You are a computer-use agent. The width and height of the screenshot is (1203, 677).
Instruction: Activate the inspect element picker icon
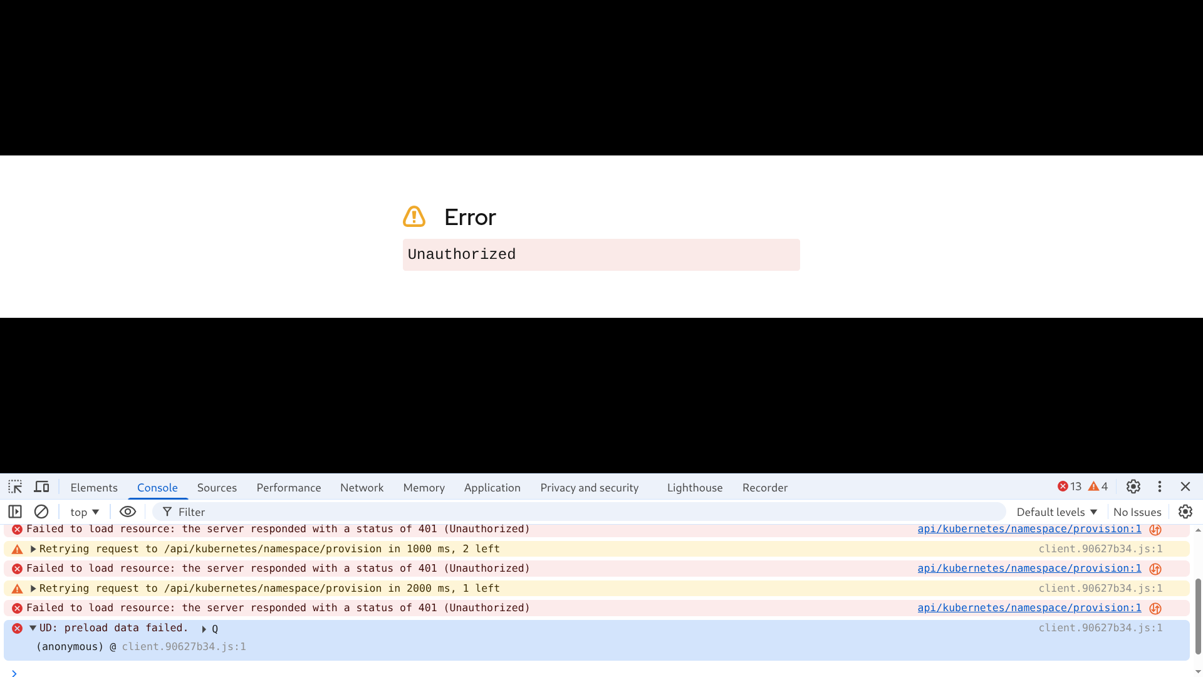coord(15,487)
